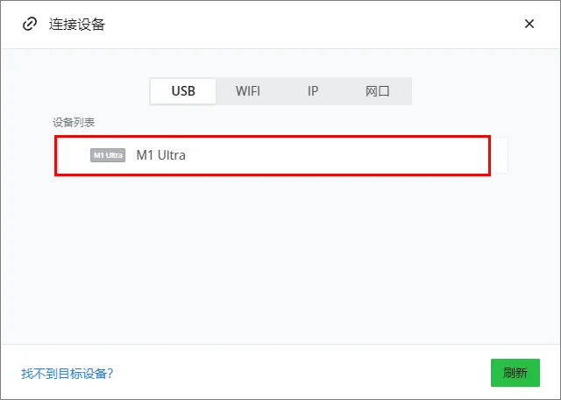Image resolution: width=561 pixels, height=400 pixels.
Task: Open the IP connection tab
Action: (x=313, y=91)
